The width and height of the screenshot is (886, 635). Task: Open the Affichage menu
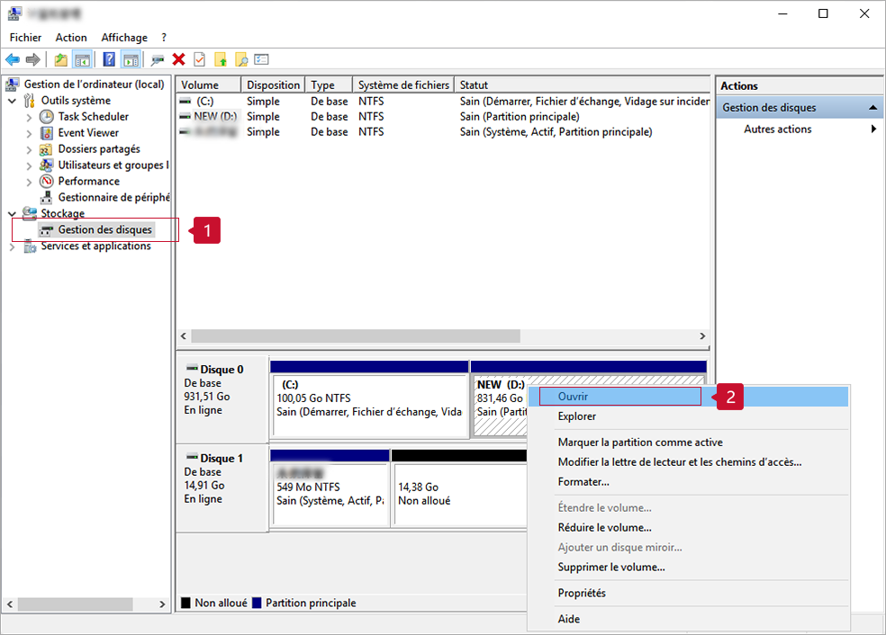tap(124, 38)
